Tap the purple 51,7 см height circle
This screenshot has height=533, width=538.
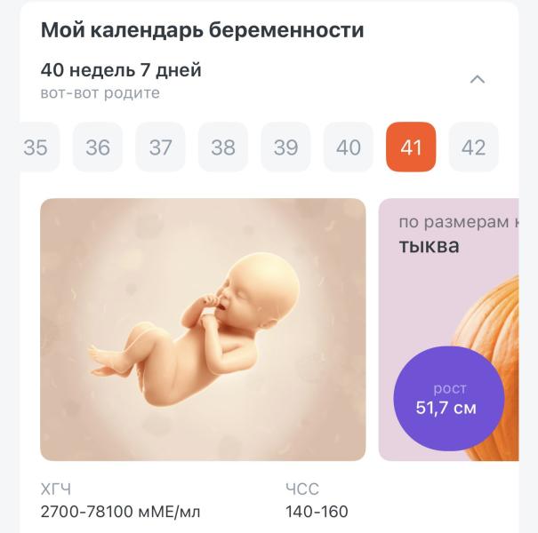(448, 399)
